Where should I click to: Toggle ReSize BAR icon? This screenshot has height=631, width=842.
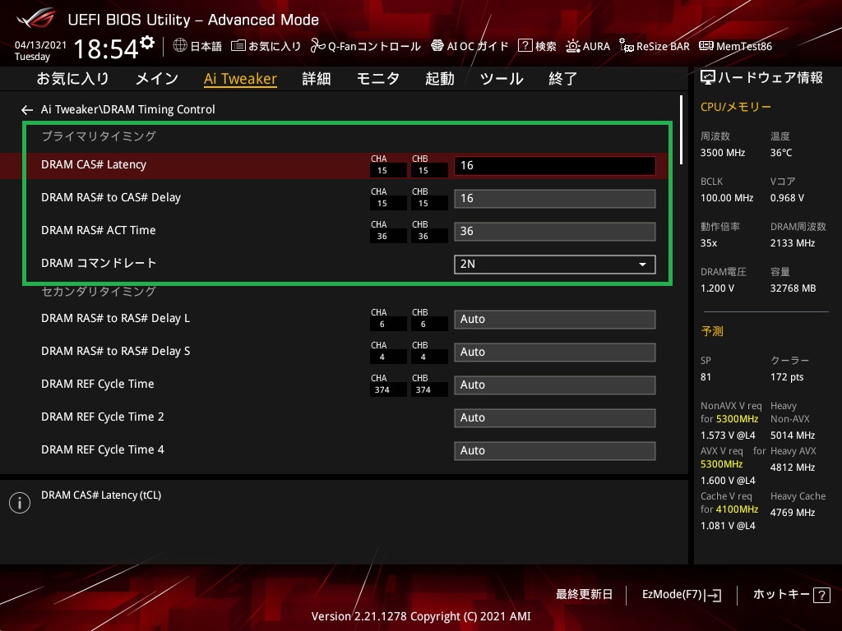[x=626, y=46]
